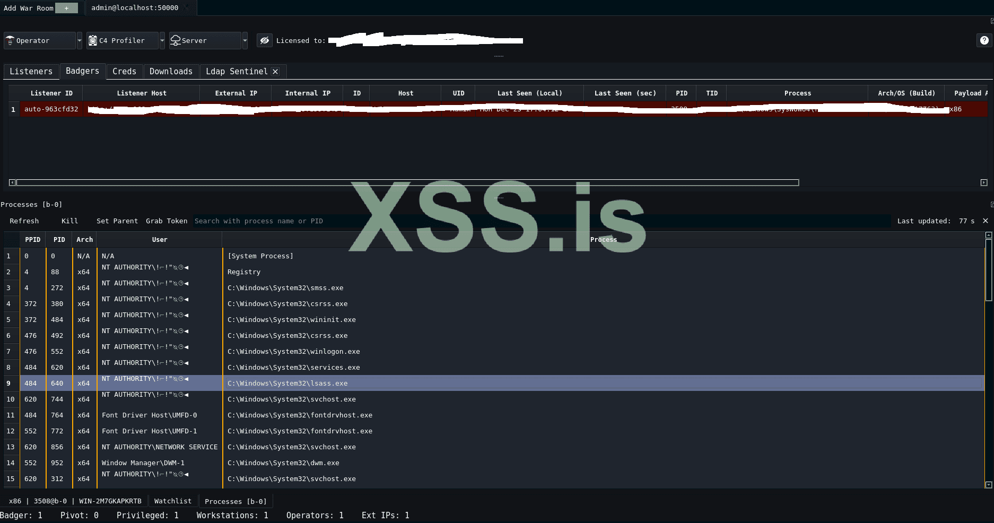This screenshot has height=523, width=994.
Task: Click the Refresh button in Processes
Action: [x=24, y=221]
